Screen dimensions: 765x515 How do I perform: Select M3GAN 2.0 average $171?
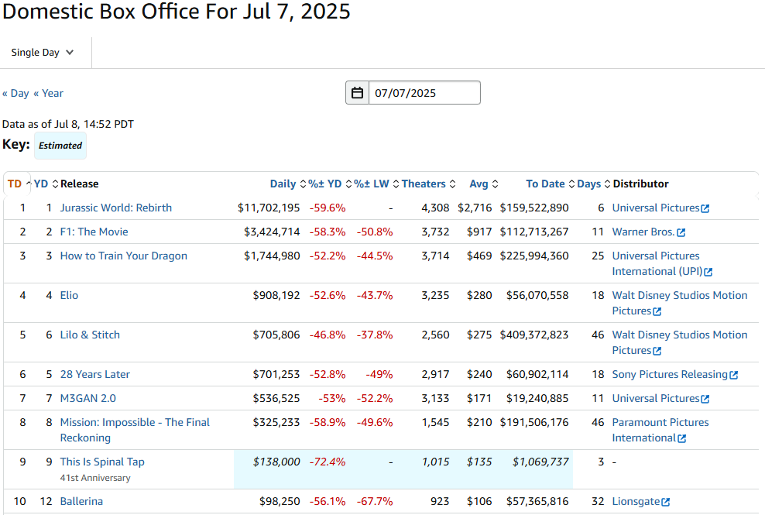(x=479, y=398)
